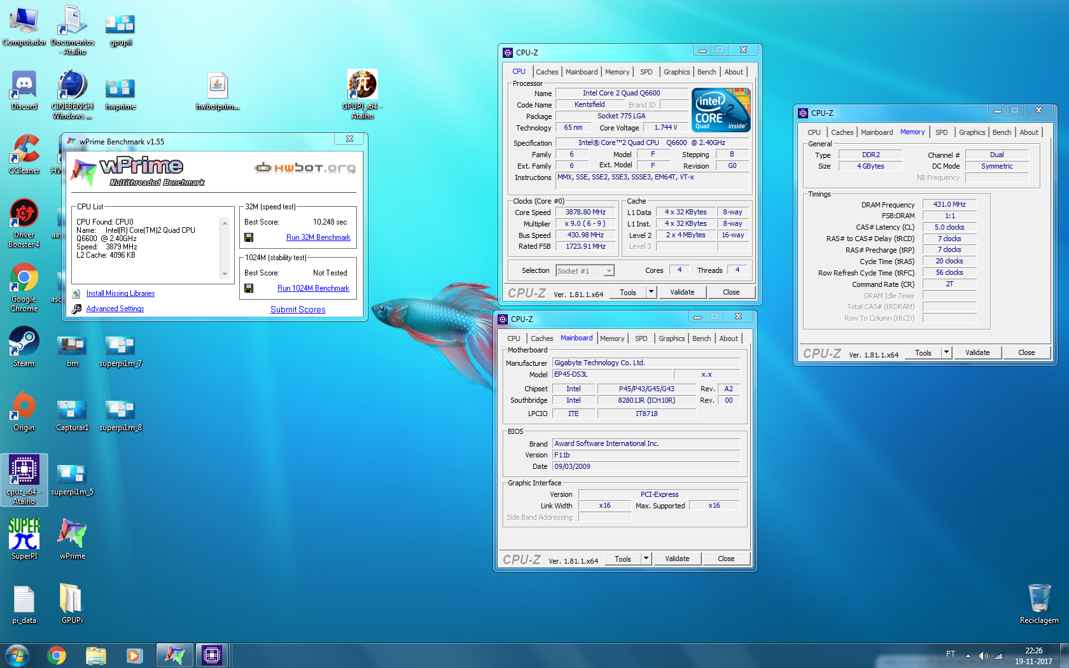
Task: Open Capturar1 image file
Action: tap(73, 415)
